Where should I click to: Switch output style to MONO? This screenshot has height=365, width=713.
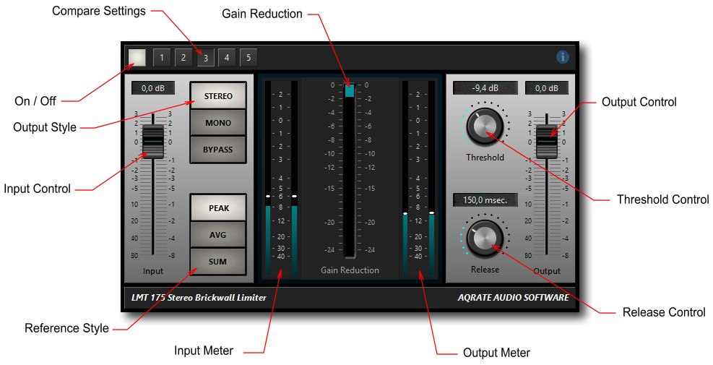click(x=218, y=123)
